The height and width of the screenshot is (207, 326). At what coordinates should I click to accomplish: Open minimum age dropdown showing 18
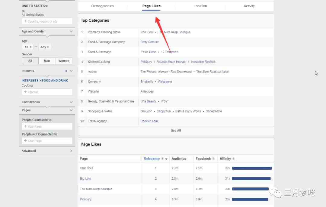[x=28, y=47]
